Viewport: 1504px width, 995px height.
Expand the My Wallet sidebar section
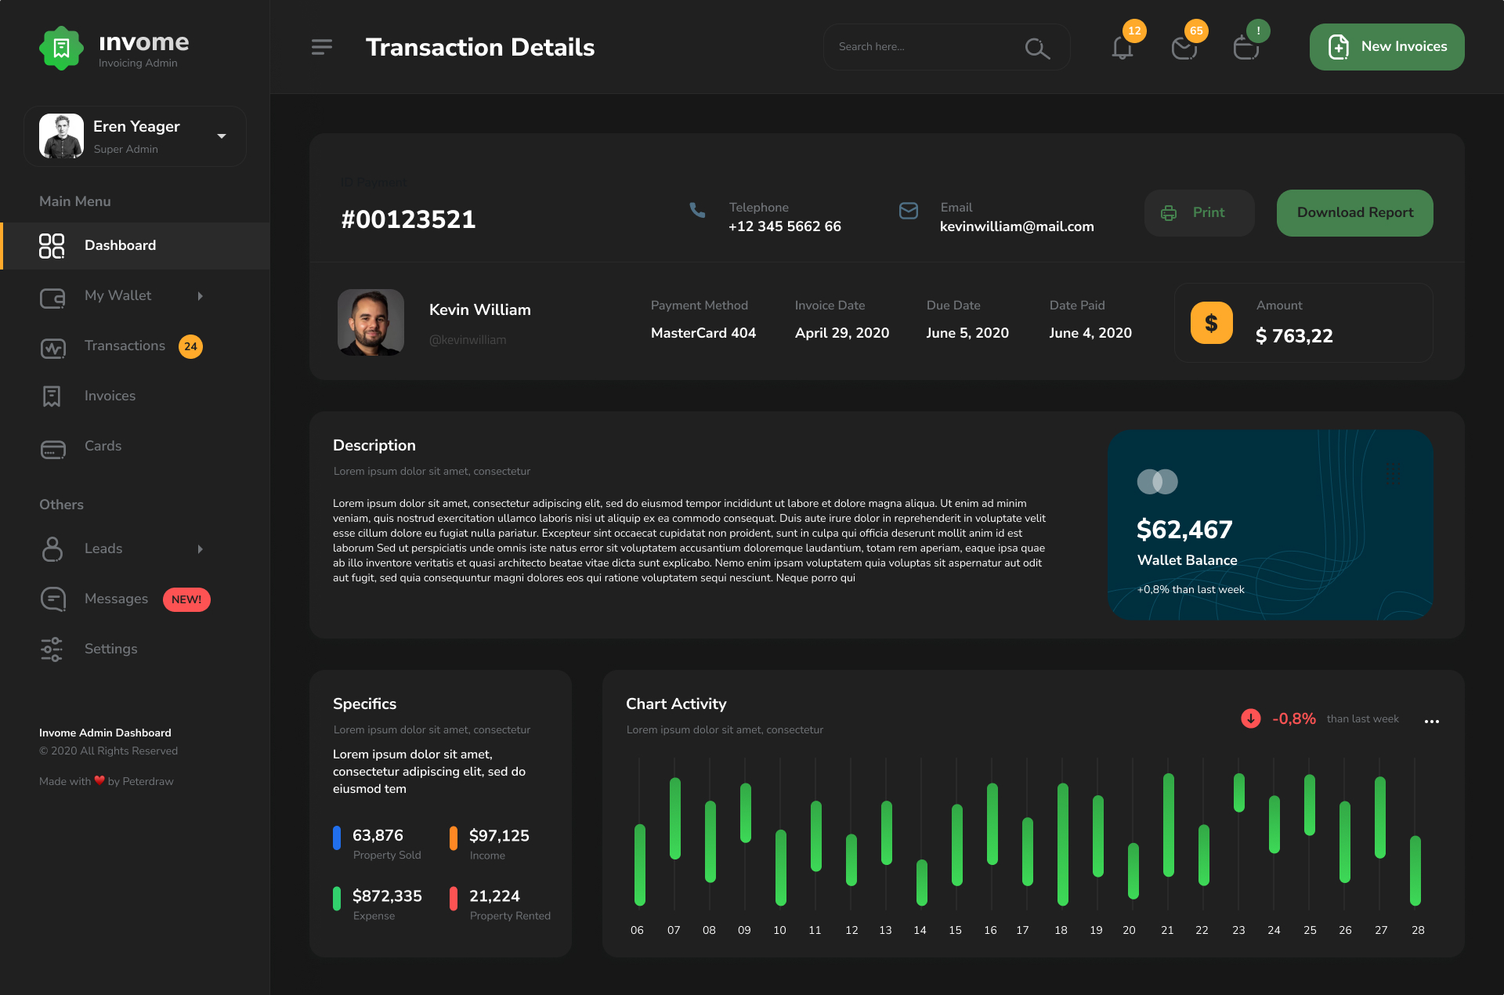201,296
